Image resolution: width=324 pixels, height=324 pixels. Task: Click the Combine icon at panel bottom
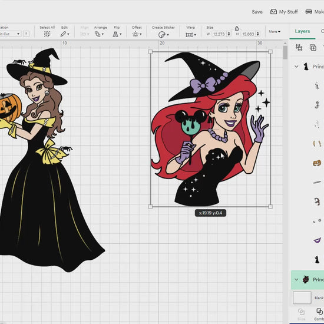coord(319,312)
